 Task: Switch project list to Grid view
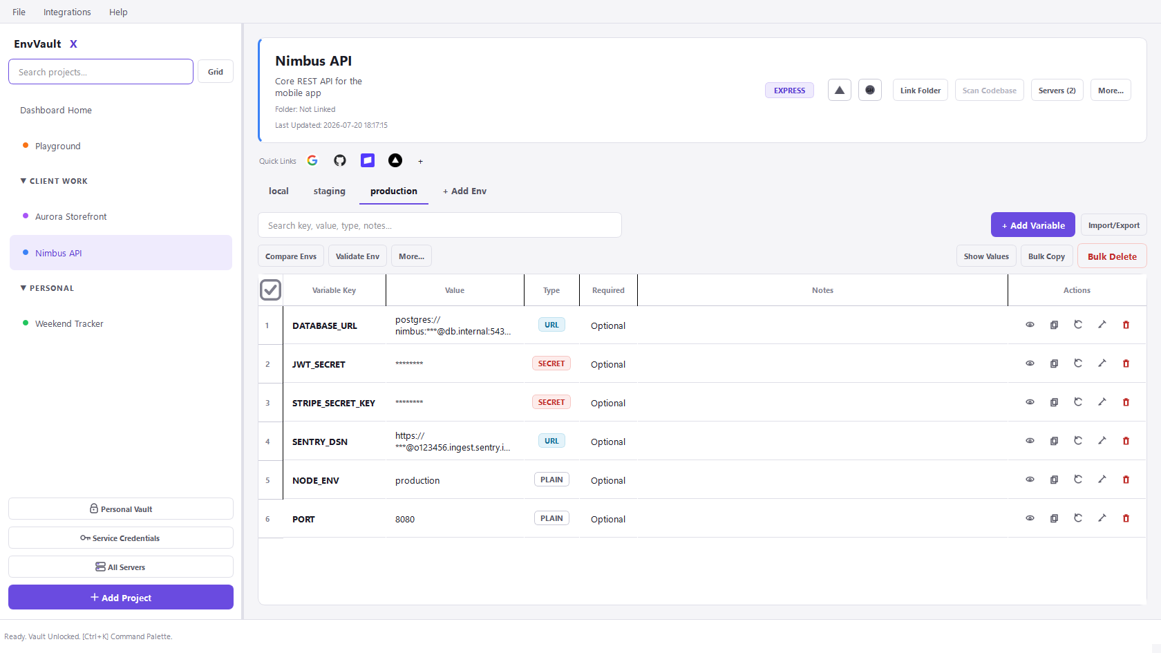[216, 72]
